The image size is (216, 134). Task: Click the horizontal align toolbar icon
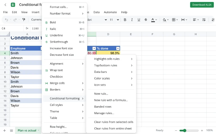(x=194, y=20)
